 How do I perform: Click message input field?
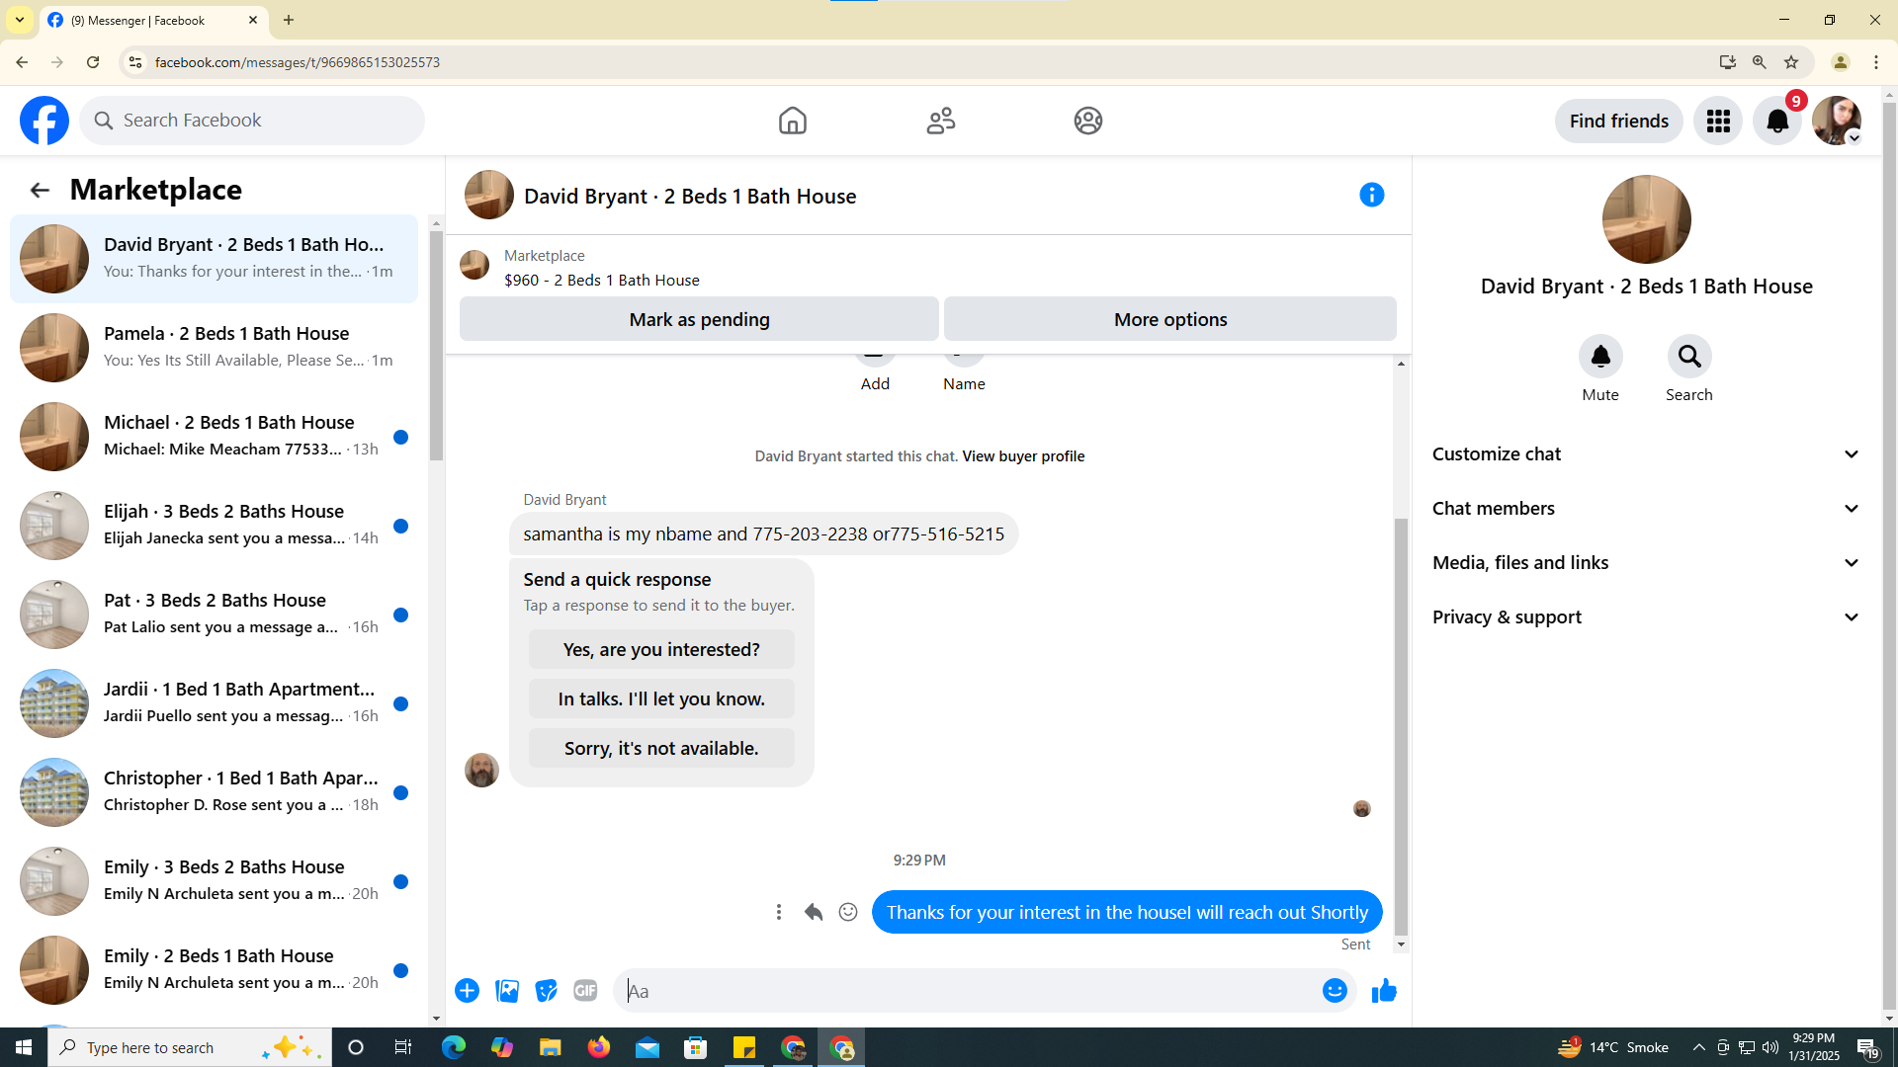tap(969, 991)
